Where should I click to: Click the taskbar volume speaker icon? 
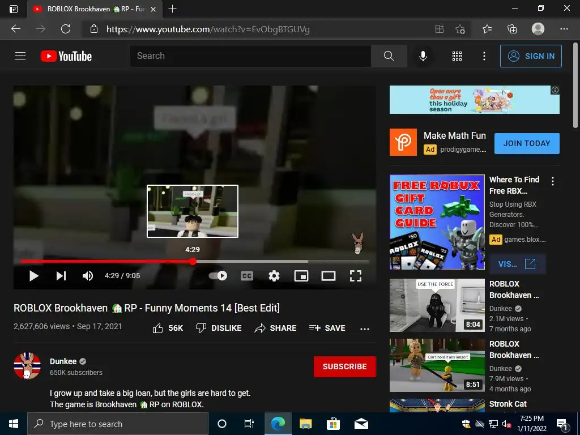(506, 424)
